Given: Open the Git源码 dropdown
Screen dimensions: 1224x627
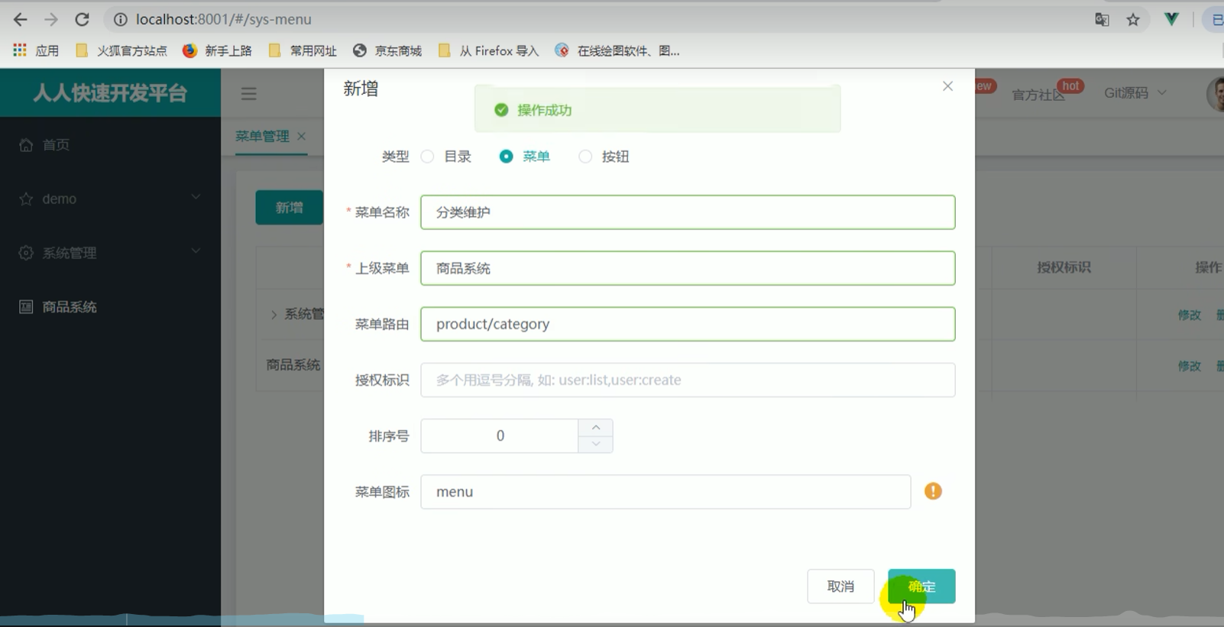Looking at the screenshot, I should coord(1135,93).
